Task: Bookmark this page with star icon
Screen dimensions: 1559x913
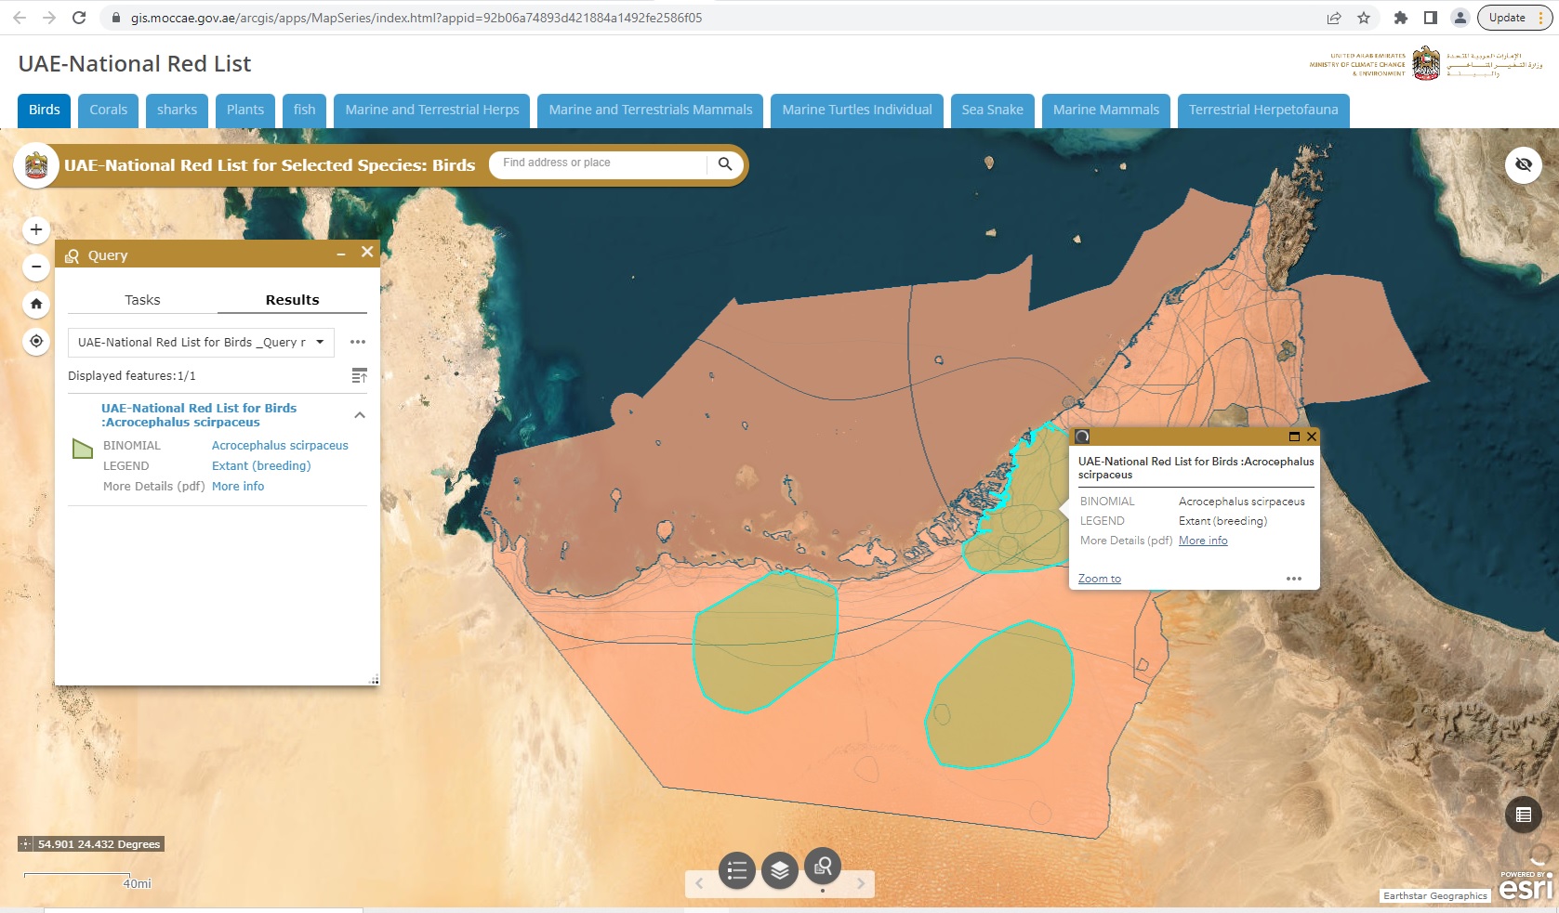Action: [x=1364, y=18]
